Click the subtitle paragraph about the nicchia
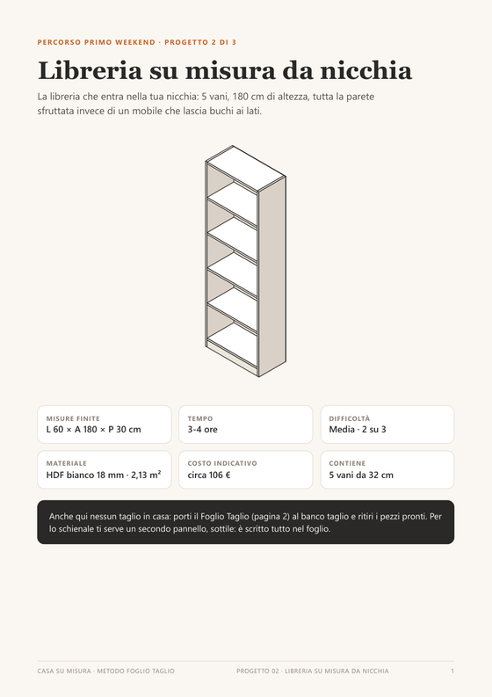 [x=206, y=104]
